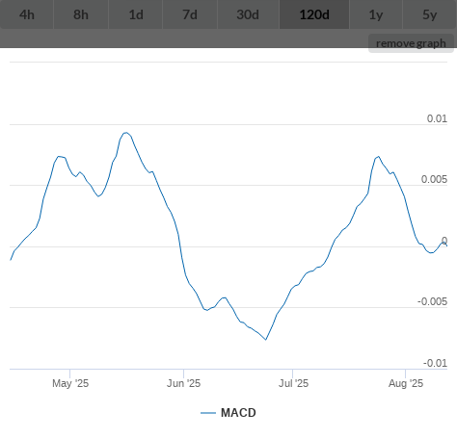
Task: Click the MACD line's highest peak in mid-May
Action: pos(126,133)
